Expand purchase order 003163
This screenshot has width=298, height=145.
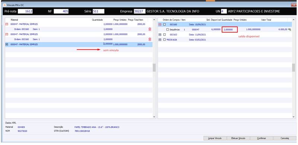[x=160, y=34]
